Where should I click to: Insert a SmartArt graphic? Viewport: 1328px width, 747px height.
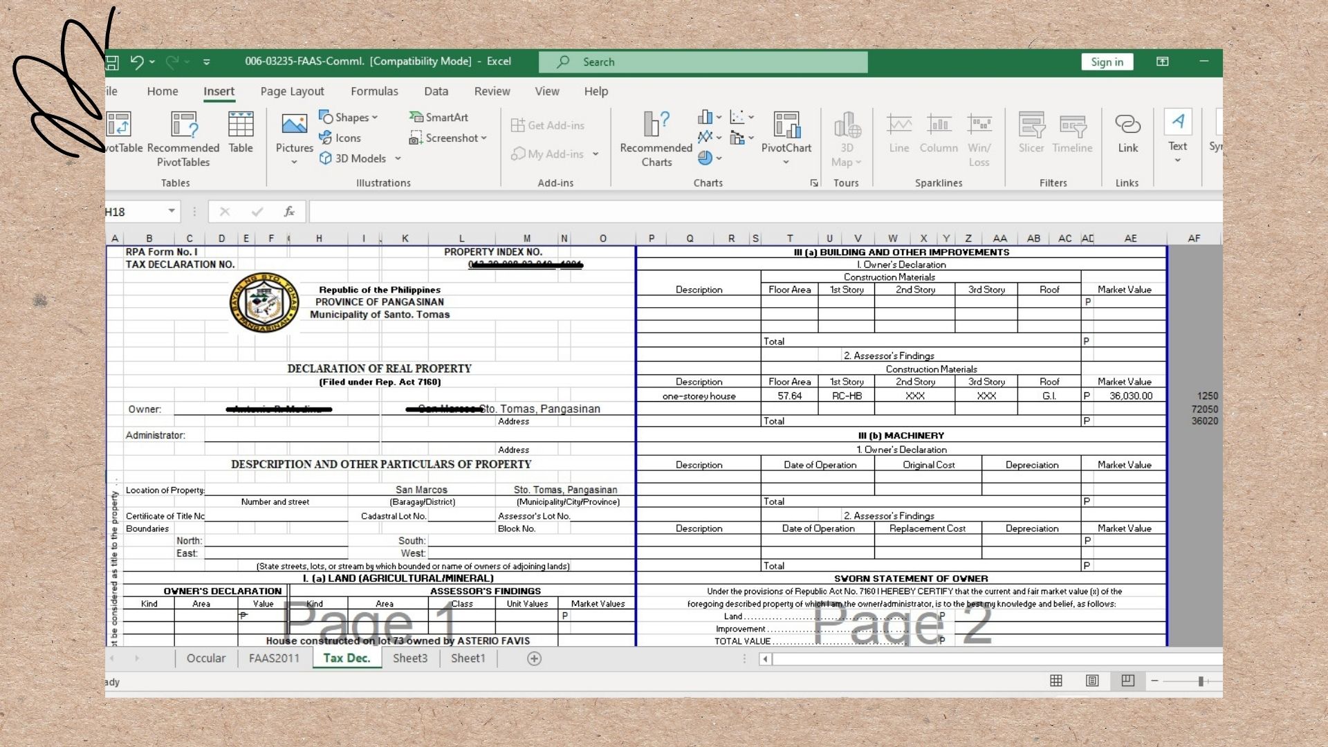coord(439,118)
